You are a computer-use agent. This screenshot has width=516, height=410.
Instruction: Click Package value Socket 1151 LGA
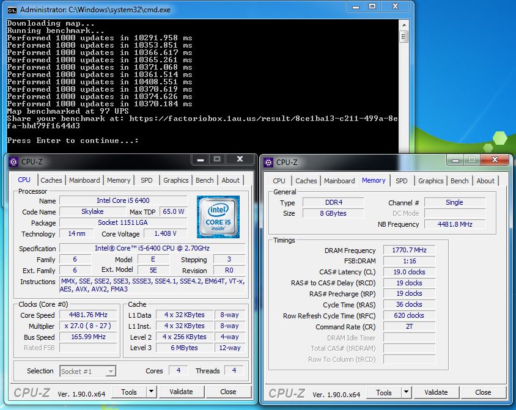(123, 222)
